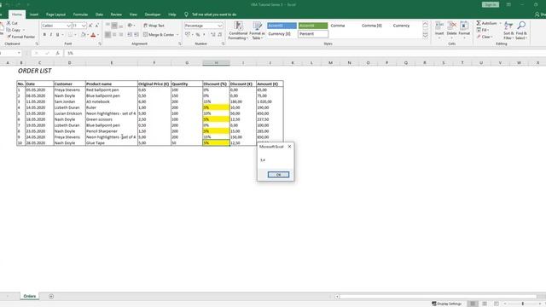Click the Decrease Indent icon
This screenshot has width=546, height=307.
click(x=130, y=34)
